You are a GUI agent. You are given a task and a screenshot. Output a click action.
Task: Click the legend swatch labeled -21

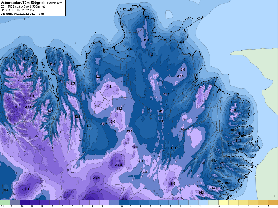tap(15, 202)
